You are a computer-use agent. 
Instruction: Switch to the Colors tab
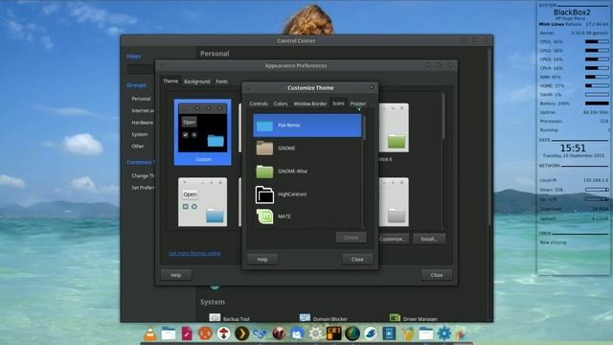pyautogui.click(x=281, y=103)
